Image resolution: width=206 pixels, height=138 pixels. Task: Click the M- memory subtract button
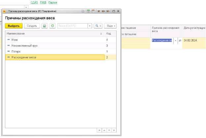[x=108, y=11]
